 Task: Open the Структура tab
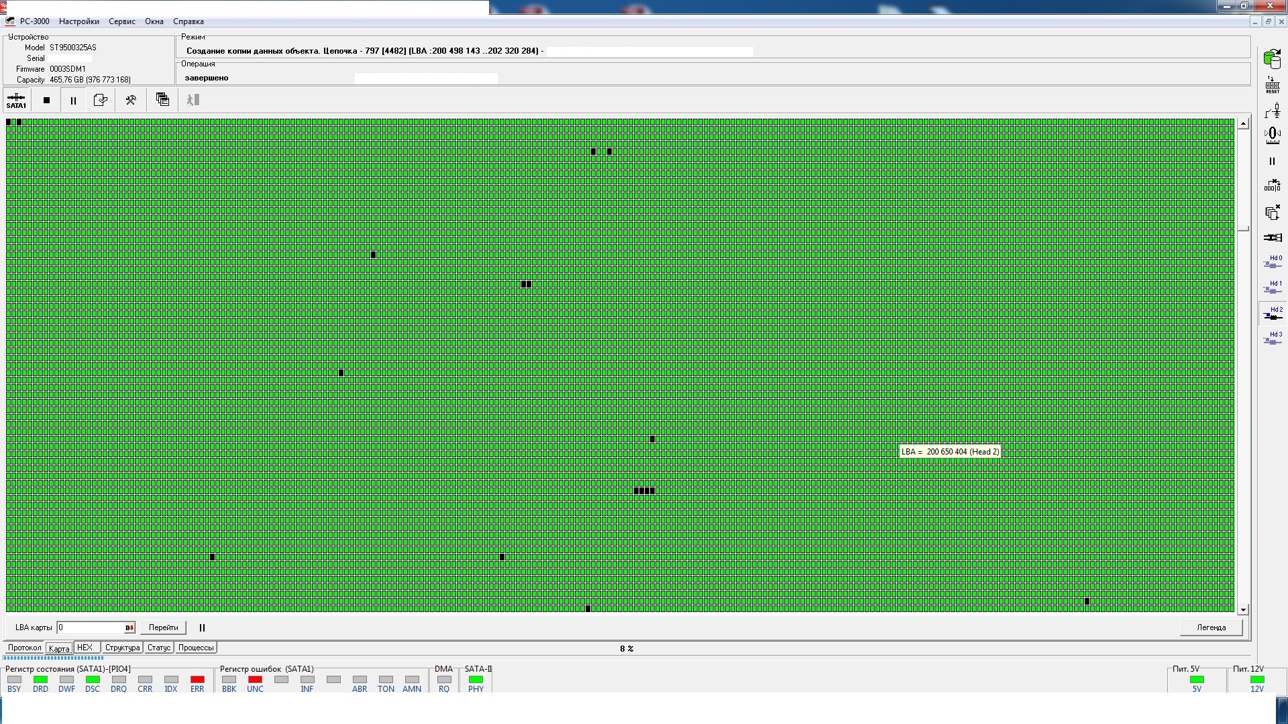(122, 648)
